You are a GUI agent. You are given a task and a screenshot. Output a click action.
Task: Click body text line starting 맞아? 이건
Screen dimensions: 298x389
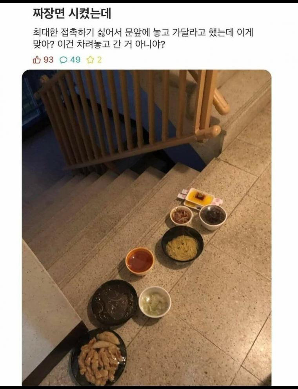pos(99,45)
